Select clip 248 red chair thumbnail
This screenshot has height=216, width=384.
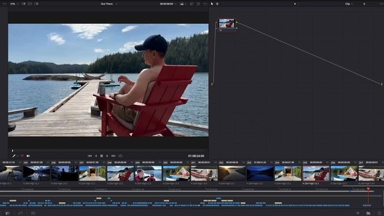click(121, 173)
